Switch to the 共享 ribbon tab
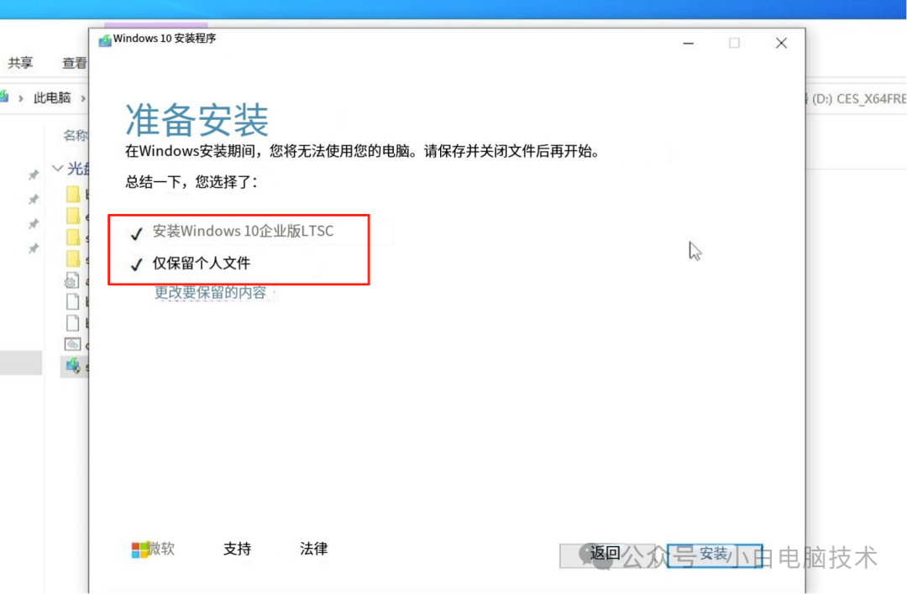This screenshot has width=907, height=594. [22, 63]
